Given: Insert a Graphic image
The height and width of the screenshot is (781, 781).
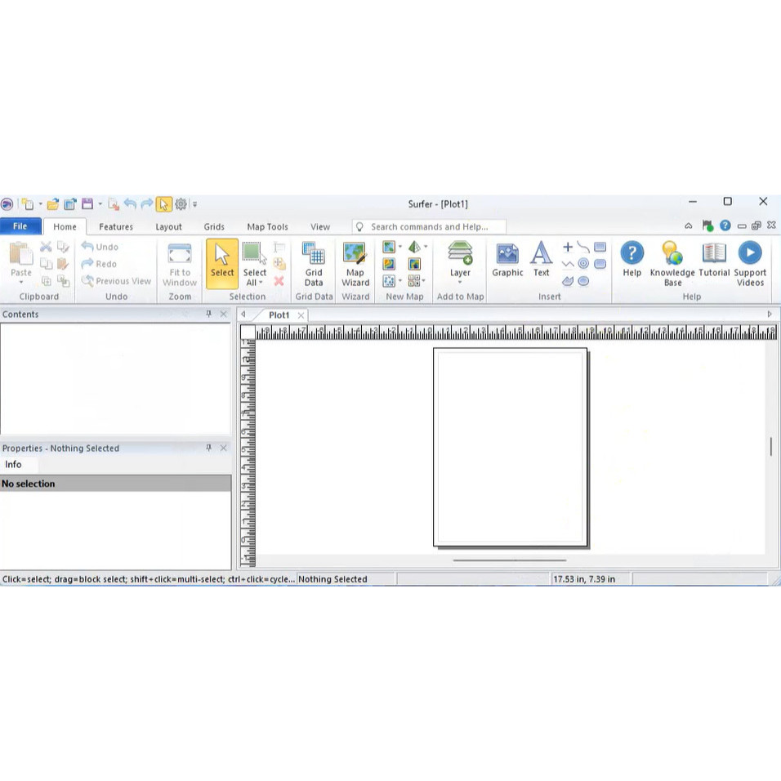Looking at the screenshot, I should click(x=507, y=259).
